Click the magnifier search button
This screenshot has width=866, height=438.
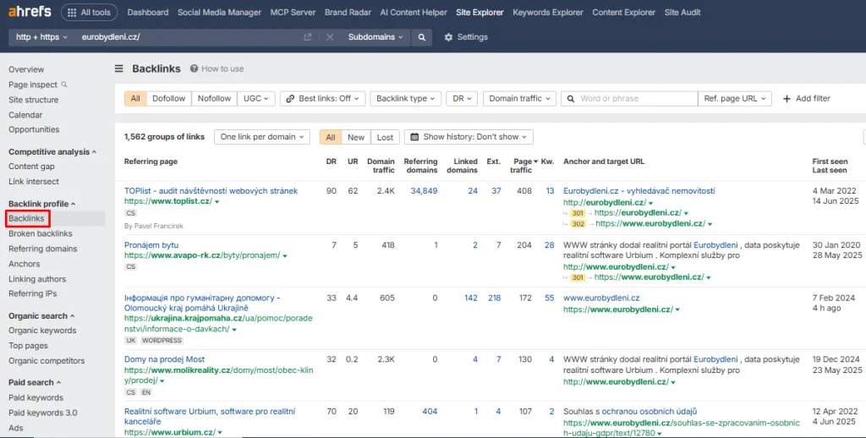(421, 37)
